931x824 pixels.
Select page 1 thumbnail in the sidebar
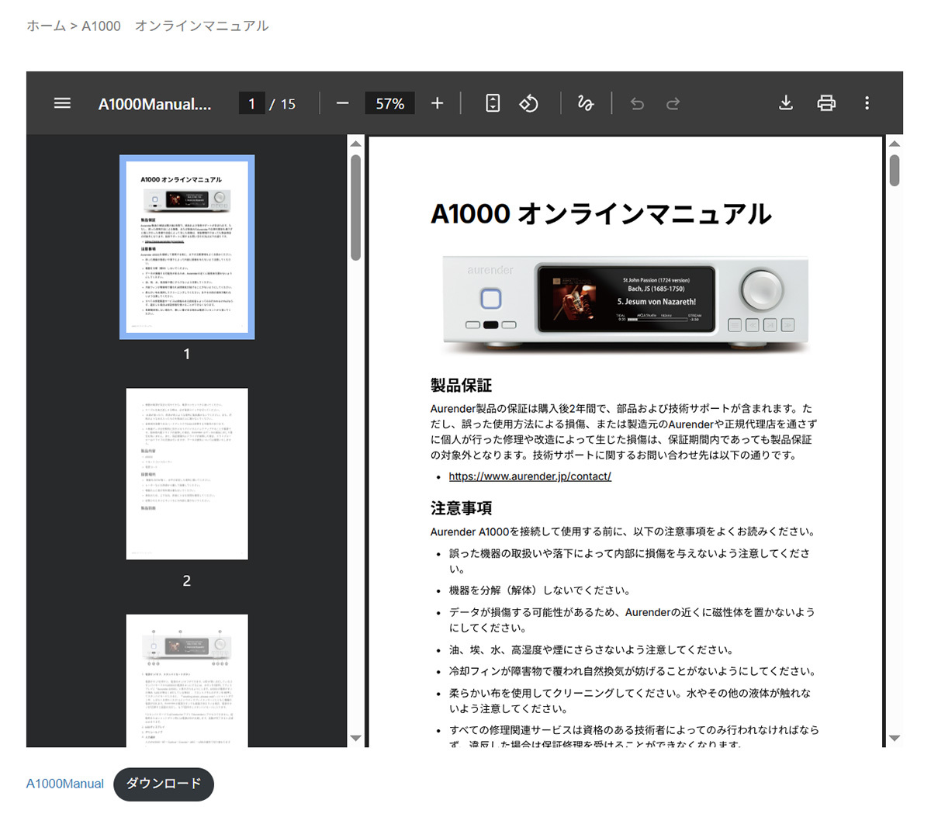pos(187,247)
